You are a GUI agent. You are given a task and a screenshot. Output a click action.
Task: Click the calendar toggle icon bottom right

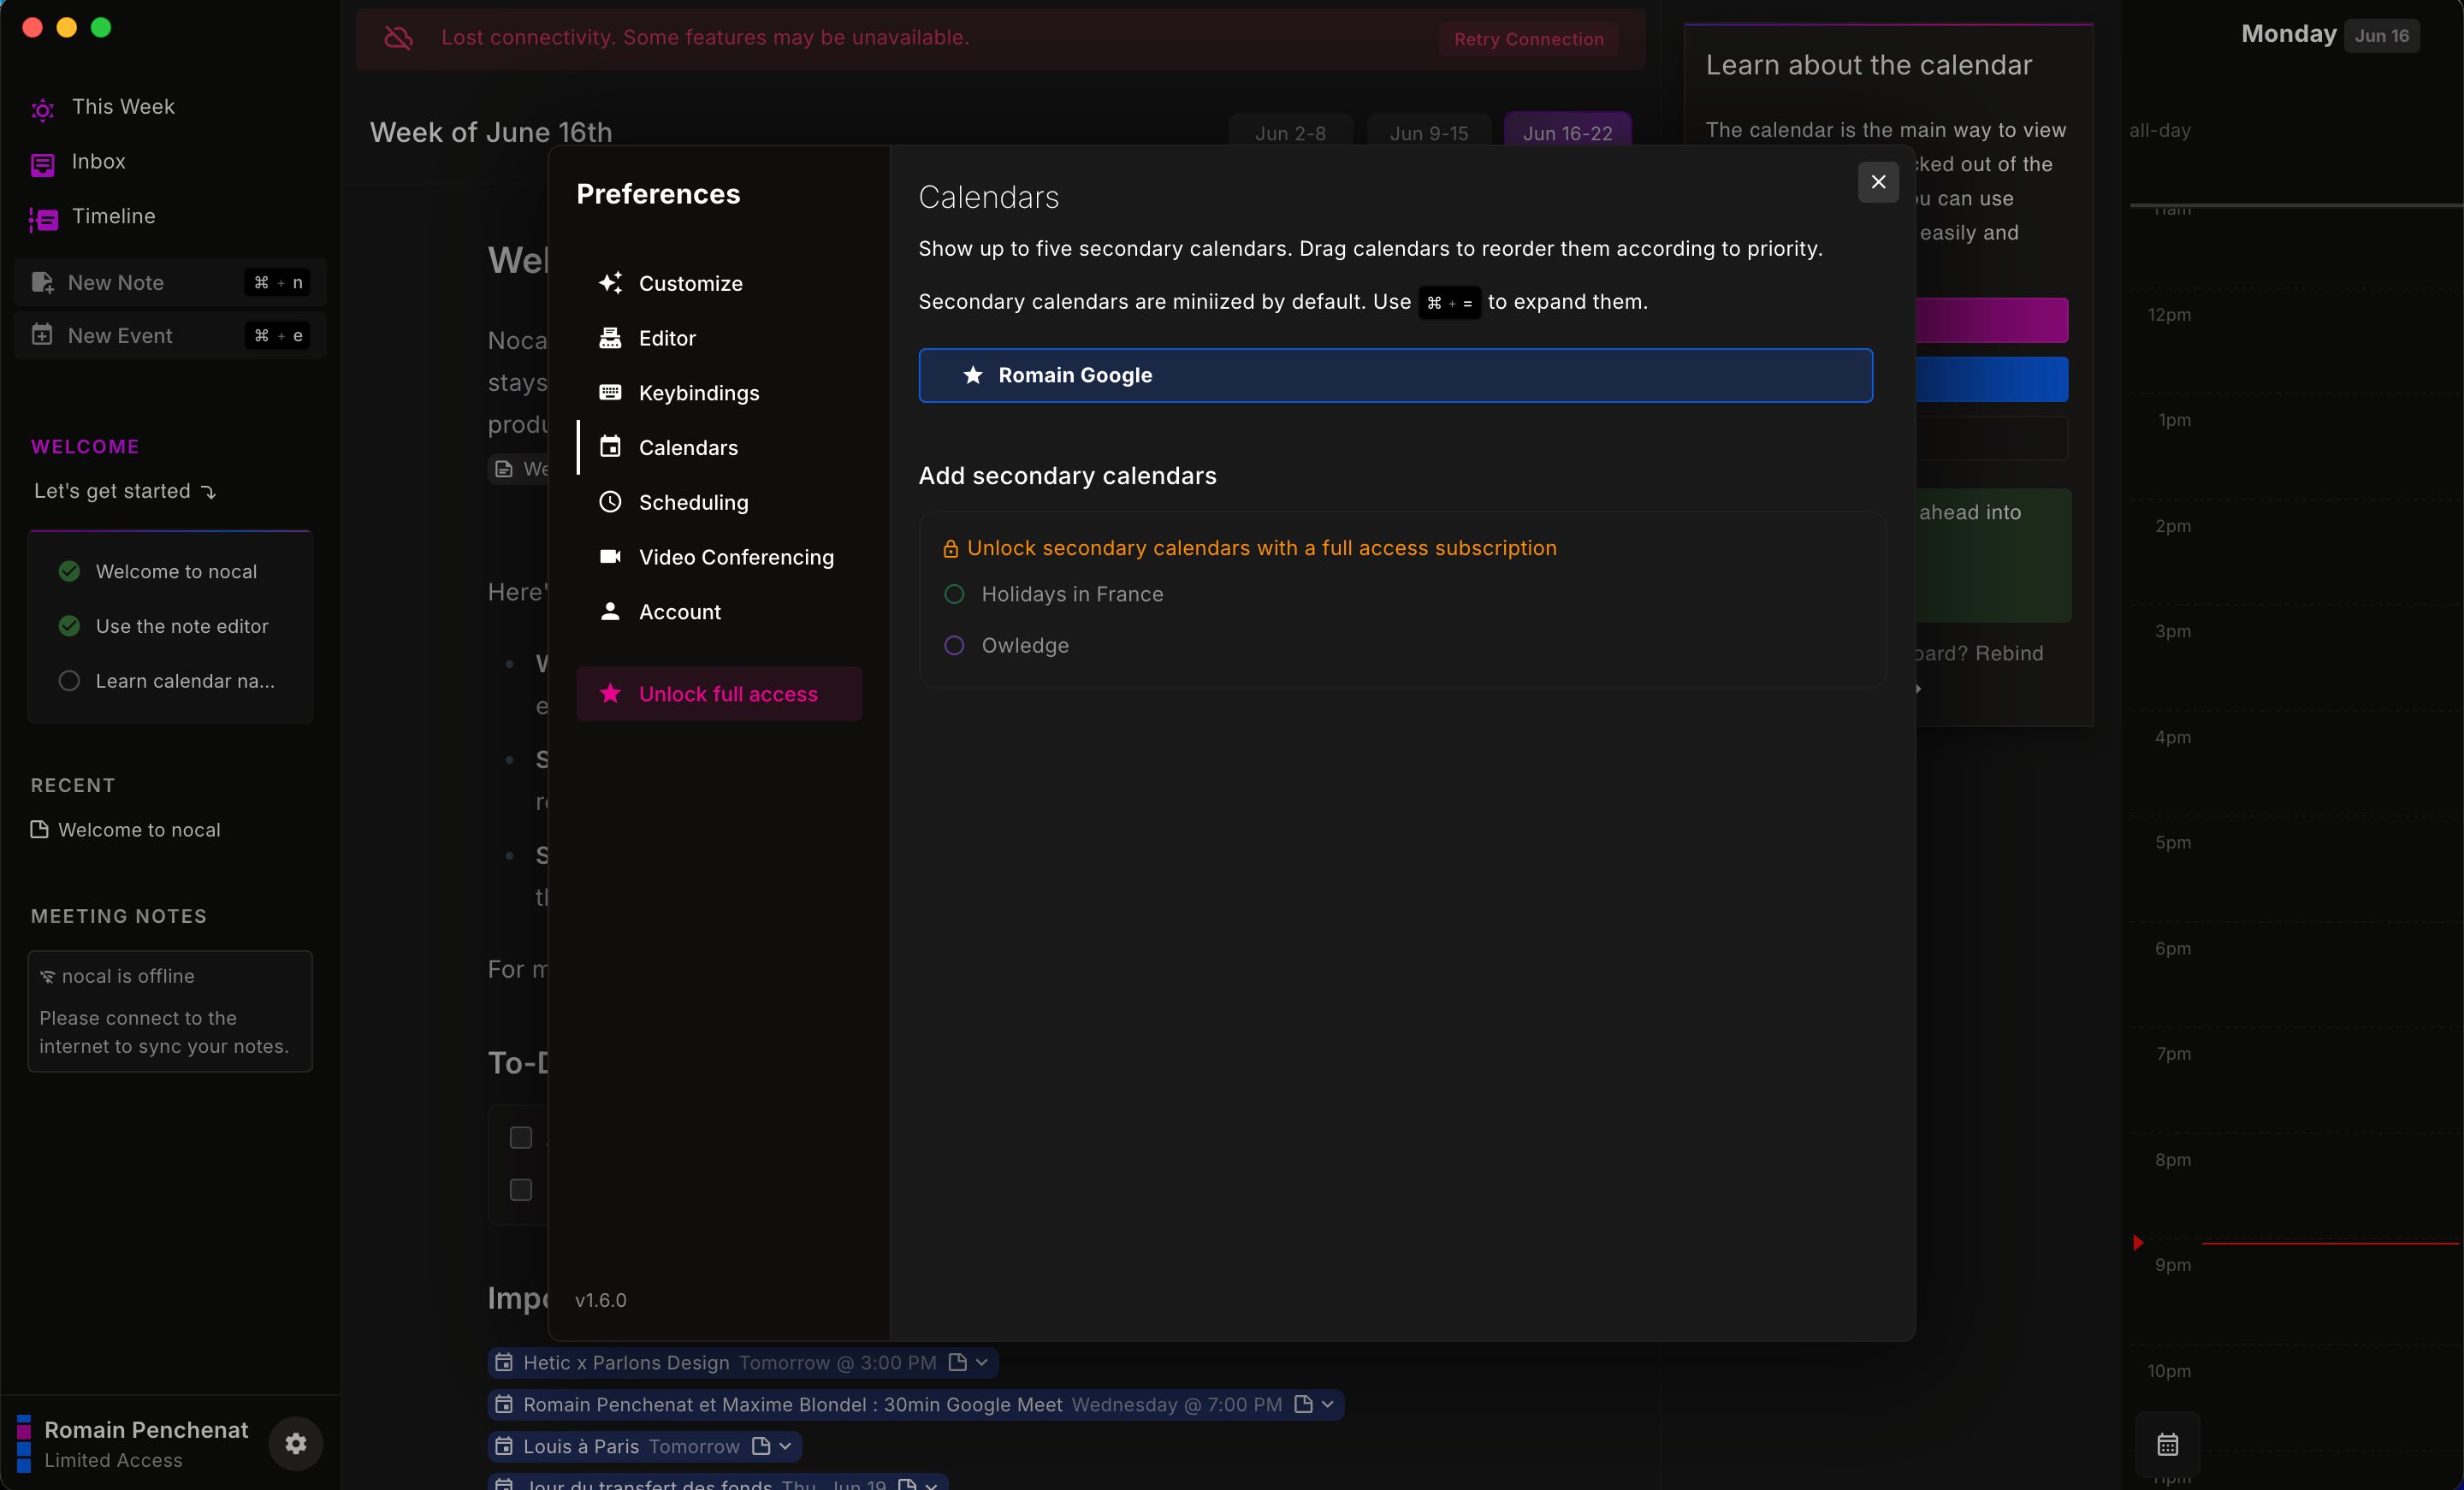(x=2167, y=1444)
